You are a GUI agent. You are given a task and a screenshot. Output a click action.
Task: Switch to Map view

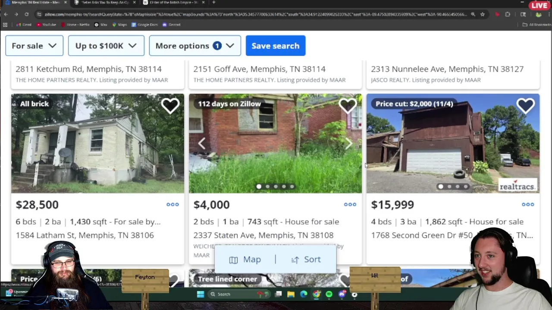coord(245,260)
